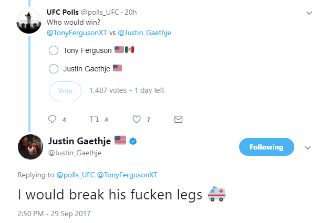
Task: Send poll tweet via direct message
Action: click(178, 120)
